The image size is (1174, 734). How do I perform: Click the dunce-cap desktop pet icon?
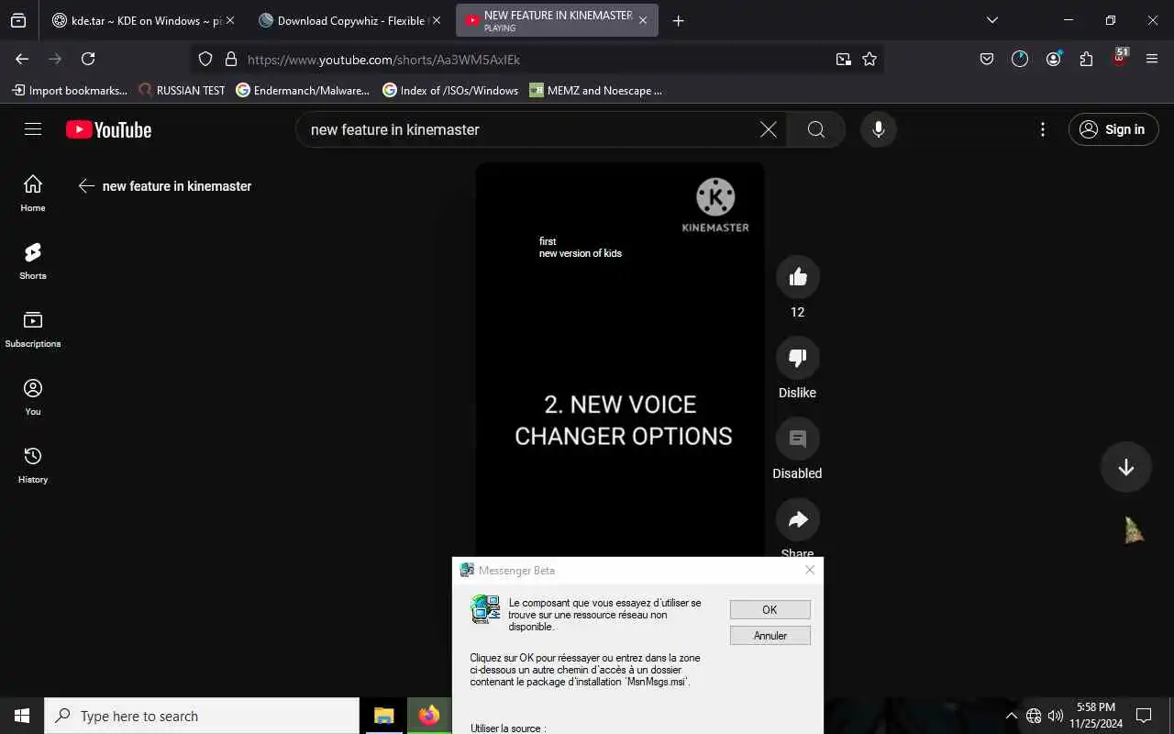[x=1135, y=529]
